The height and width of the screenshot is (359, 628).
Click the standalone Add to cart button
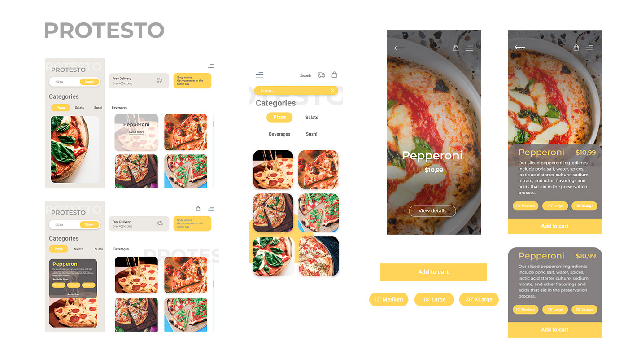point(433,272)
